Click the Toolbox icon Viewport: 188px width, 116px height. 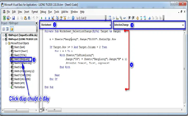[x=68, y=18]
